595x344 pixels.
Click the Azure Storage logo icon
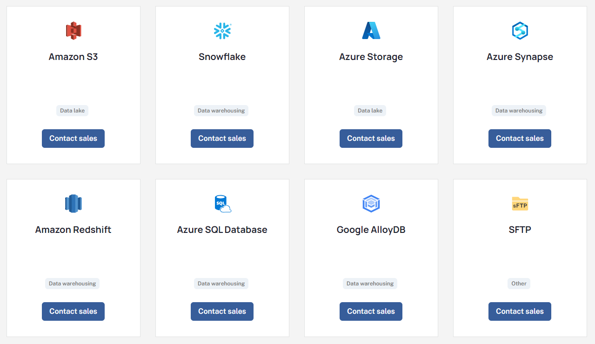pos(371,31)
